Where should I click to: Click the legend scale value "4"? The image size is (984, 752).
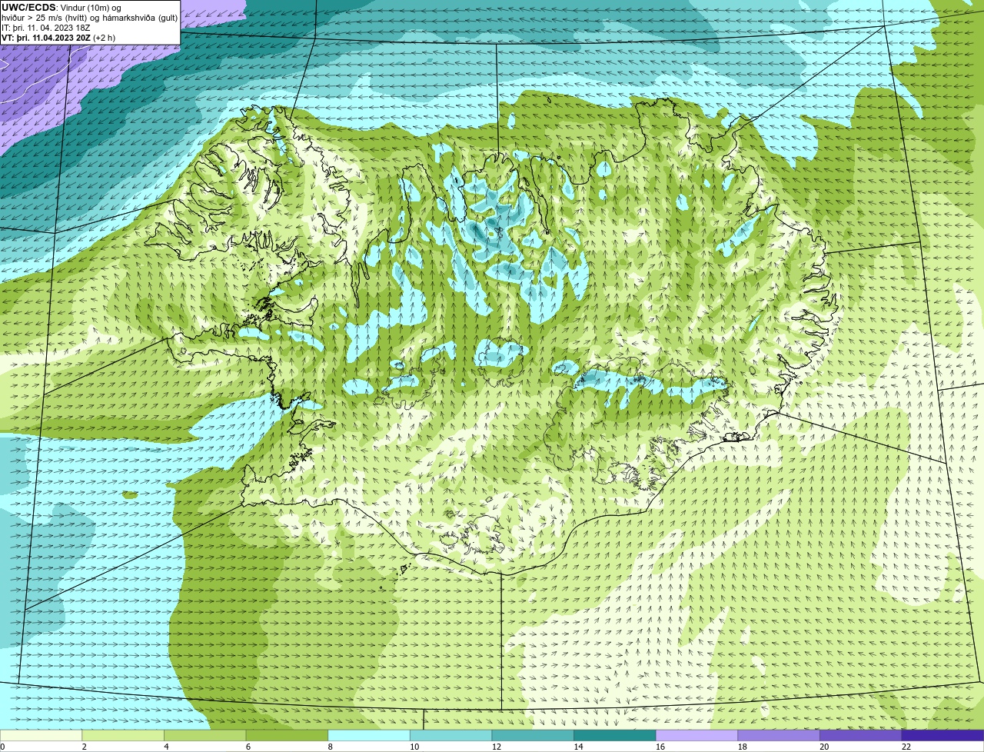[x=166, y=747]
